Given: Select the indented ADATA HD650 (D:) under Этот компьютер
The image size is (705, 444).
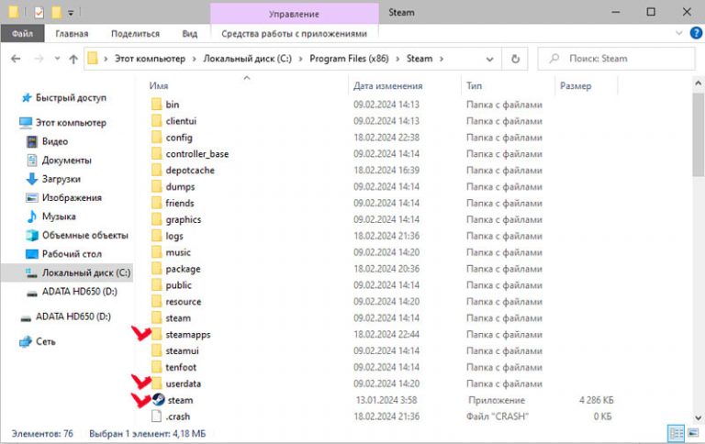Looking at the screenshot, I should coord(80,292).
